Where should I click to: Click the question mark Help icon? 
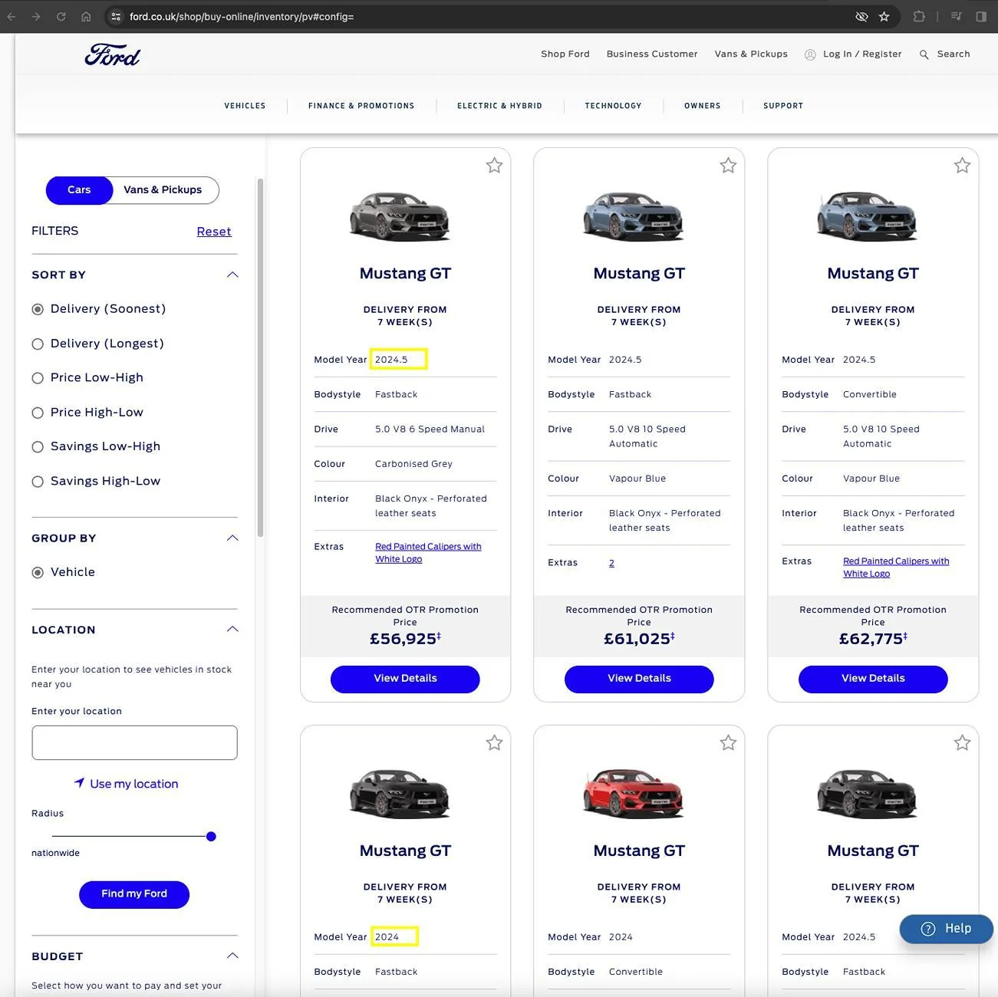tap(928, 929)
